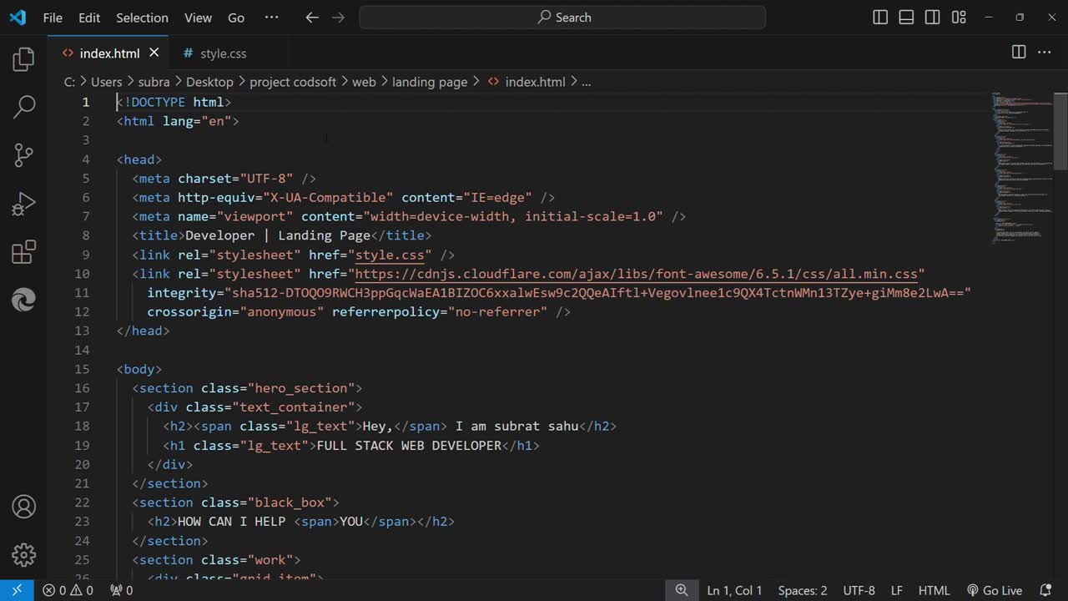The image size is (1068, 601).
Task: Switch to the style.css tab
Action: click(223, 53)
